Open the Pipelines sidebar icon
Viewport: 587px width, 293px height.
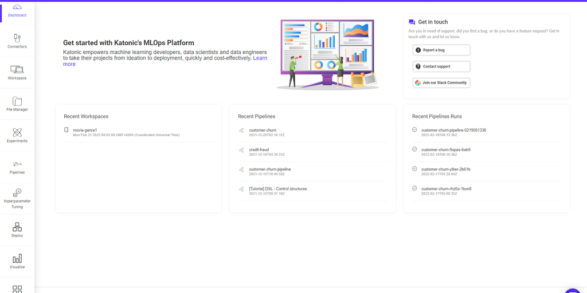point(17,164)
